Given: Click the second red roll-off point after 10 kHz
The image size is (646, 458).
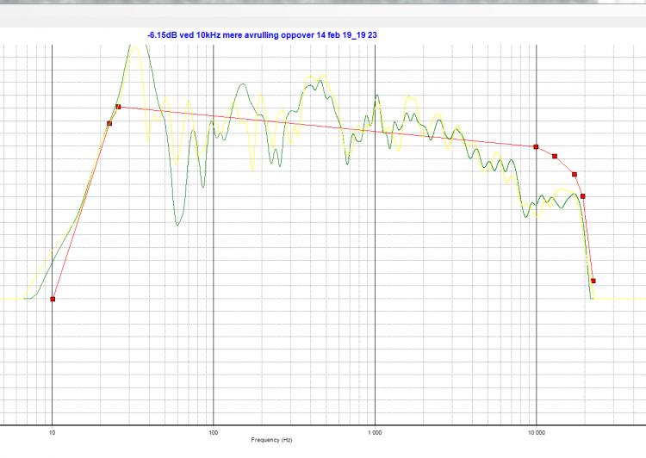Looking at the screenshot, I should coord(555,156).
